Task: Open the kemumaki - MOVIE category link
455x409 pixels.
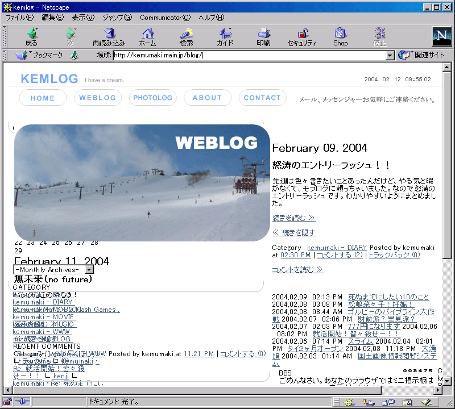Action: 44,317
